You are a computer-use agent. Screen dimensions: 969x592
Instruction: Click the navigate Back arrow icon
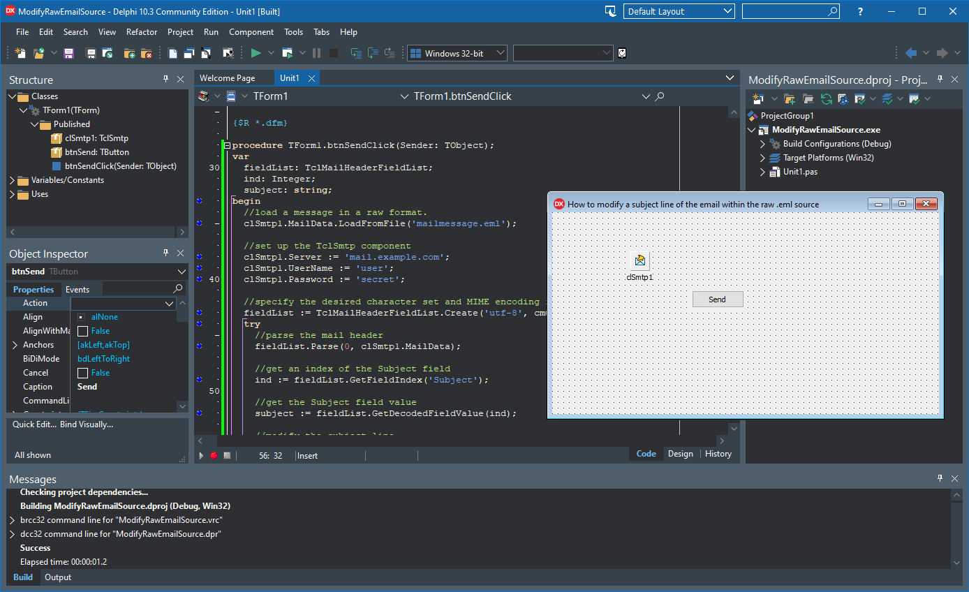[910, 53]
